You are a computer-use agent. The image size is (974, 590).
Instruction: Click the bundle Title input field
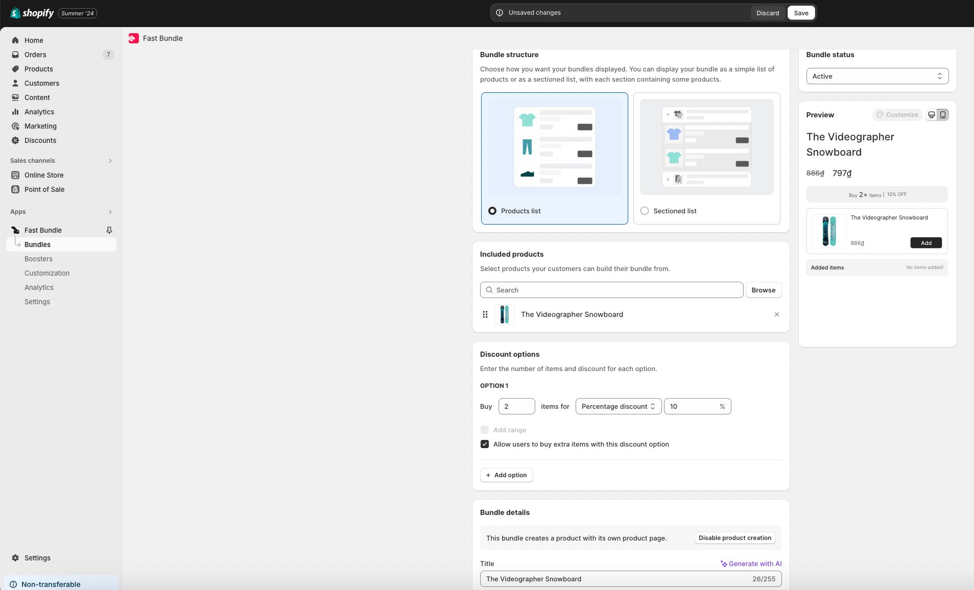[x=630, y=579]
